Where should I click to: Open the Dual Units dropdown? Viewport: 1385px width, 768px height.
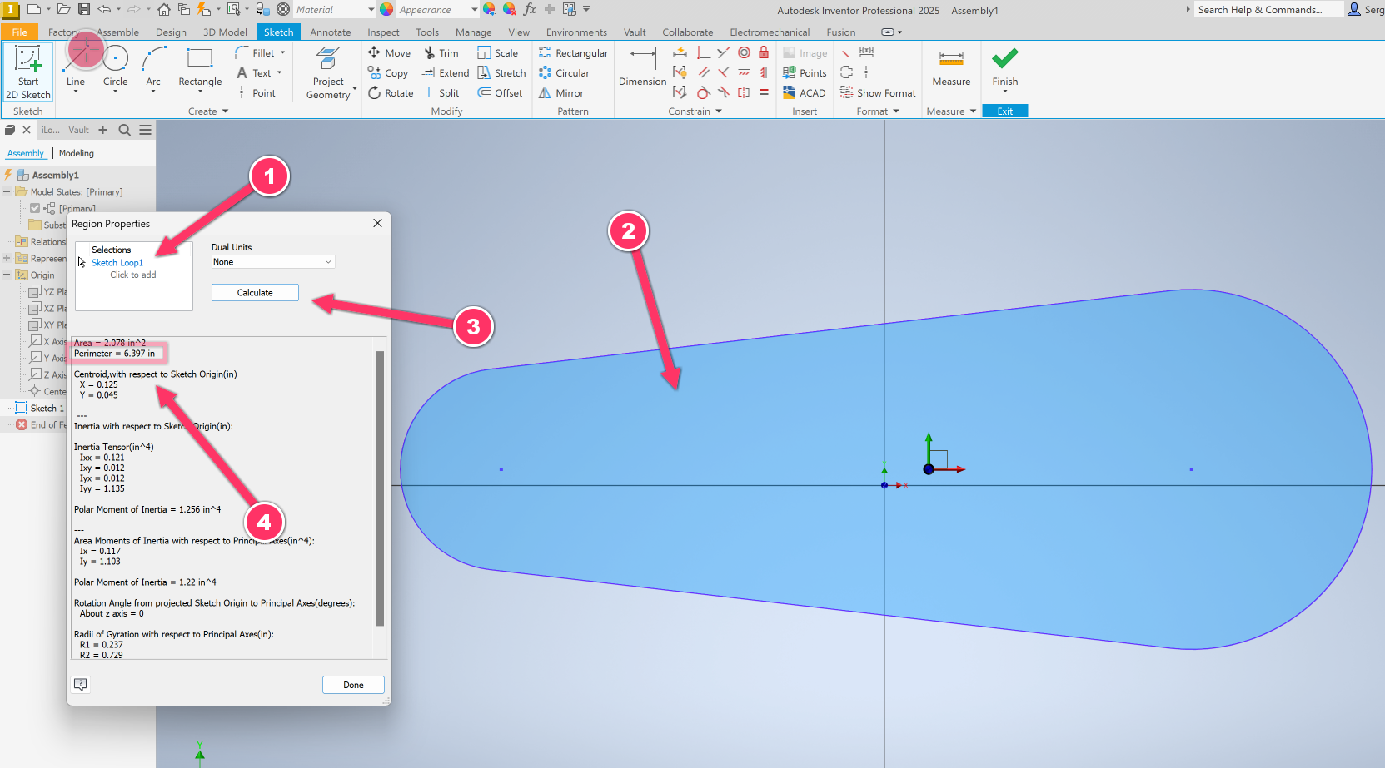272,261
